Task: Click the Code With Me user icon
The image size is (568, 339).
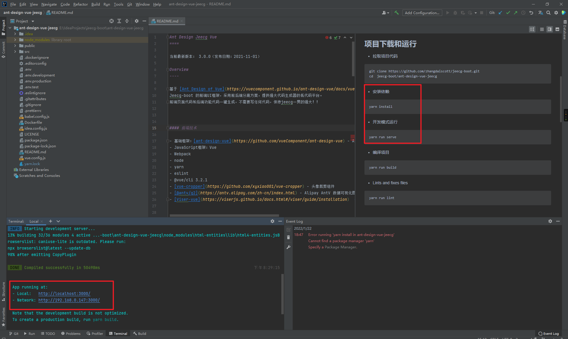Action: click(x=385, y=13)
